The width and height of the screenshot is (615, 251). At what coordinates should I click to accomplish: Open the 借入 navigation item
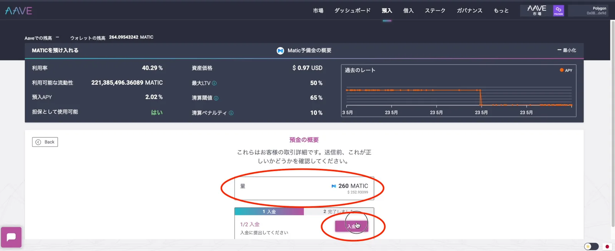408,11
